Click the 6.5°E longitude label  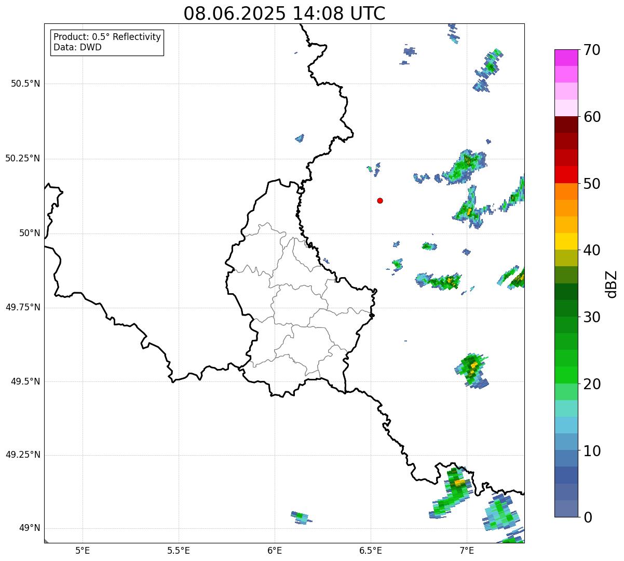tap(371, 550)
